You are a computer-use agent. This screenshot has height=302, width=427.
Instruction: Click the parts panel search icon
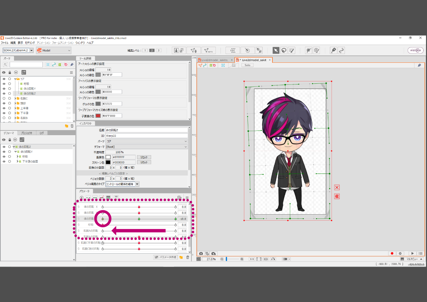pos(5,64)
